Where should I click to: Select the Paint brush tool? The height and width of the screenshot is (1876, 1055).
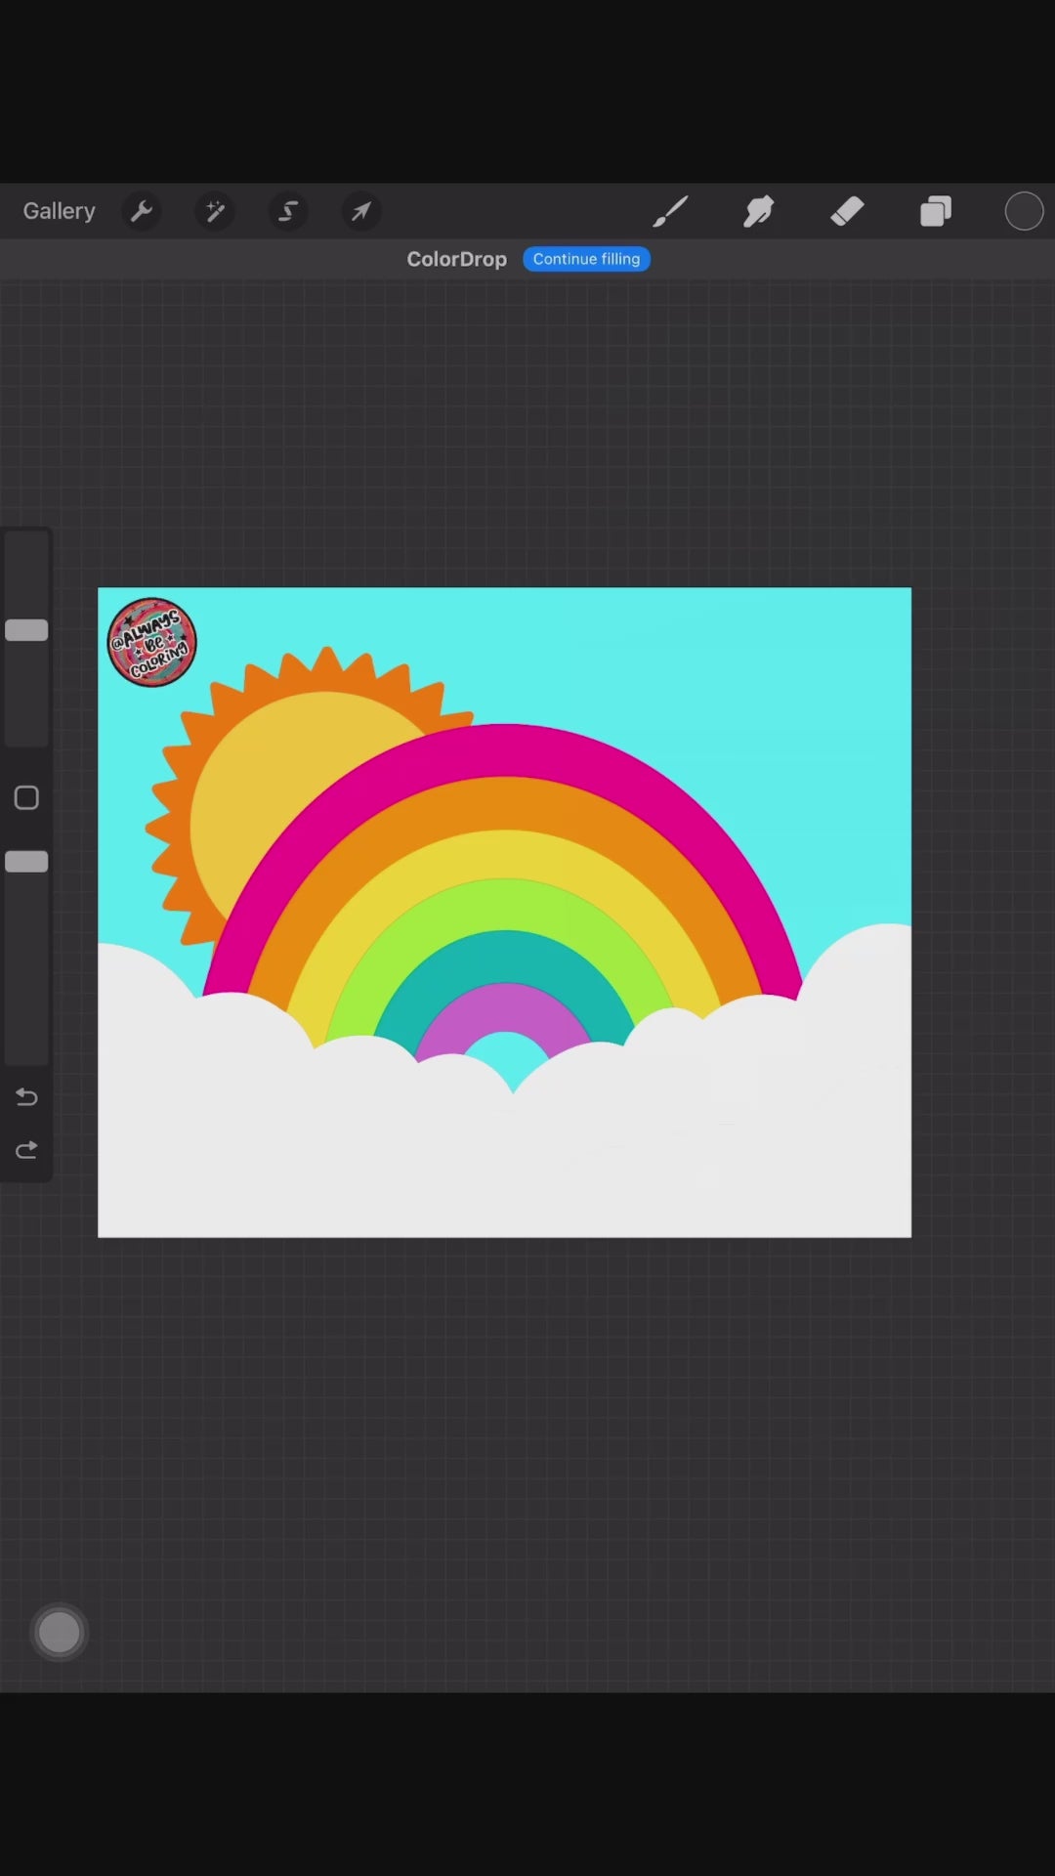pyautogui.click(x=670, y=211)
